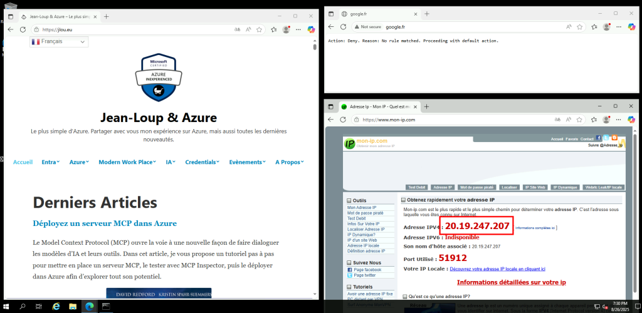
Task: Expand the A Propos menu
Action: point(290,162)
